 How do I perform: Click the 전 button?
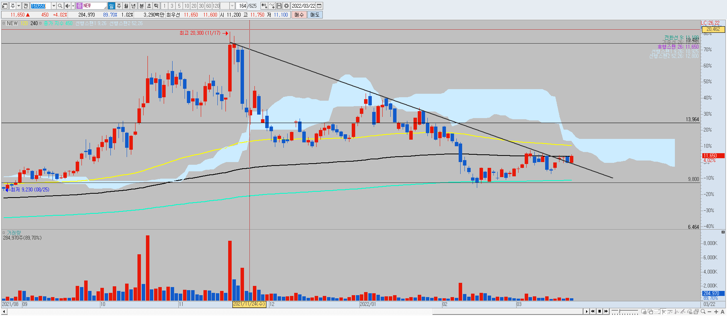[x=25, y=6]
